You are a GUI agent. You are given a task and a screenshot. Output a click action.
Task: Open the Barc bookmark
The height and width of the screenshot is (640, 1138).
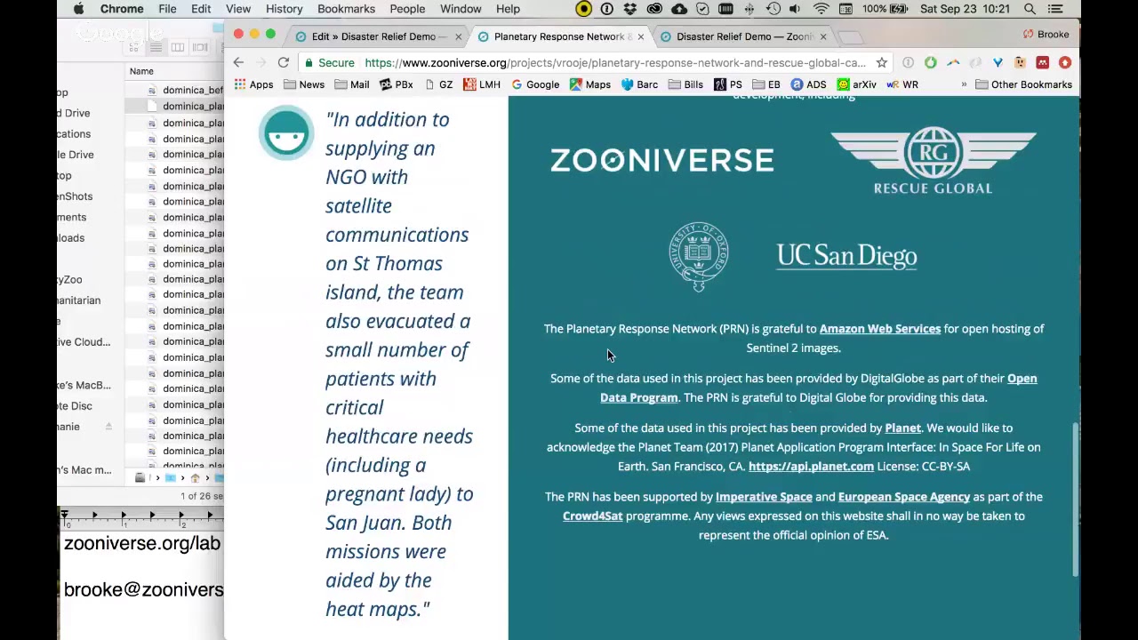coord(639,84)
